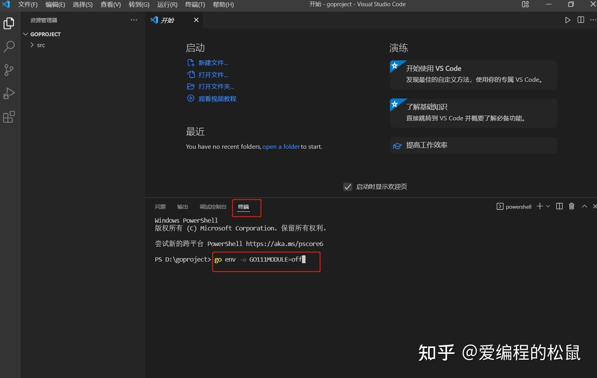597x378 pixels.
Task: Open the 终端(T) menu
Action: (x=195, y=4)
